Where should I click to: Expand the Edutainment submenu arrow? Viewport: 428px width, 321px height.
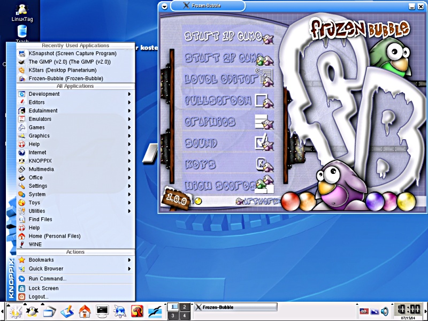pyautogui.click(x=129, y=111)
